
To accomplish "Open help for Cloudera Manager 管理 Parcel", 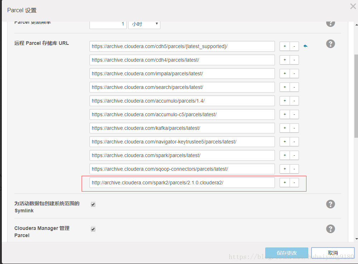I will pyautogui.click(x=330, y=229).
